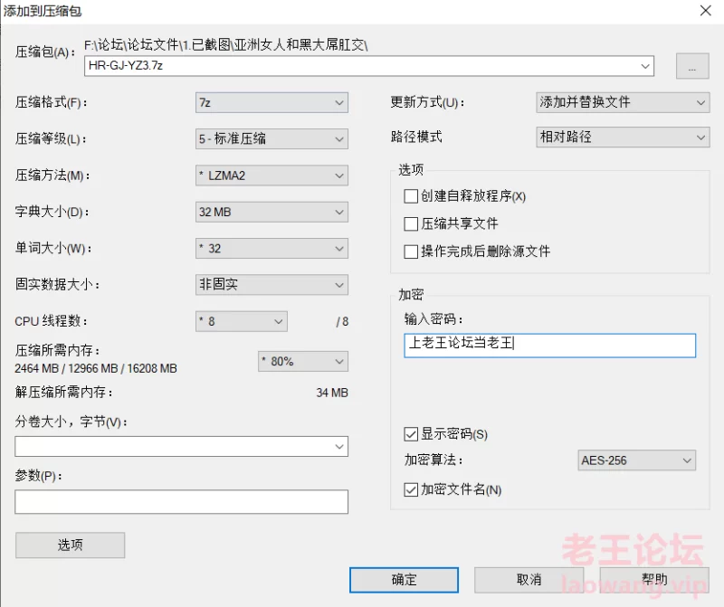Click the 输入密码 password field
The image size is (724, 607).
tap(550, 346)
